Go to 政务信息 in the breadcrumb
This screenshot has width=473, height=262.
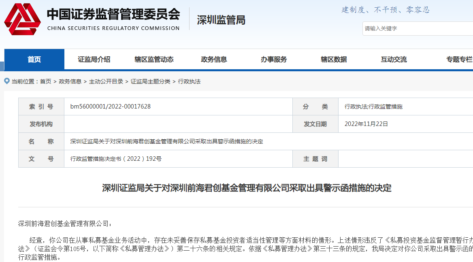coord(70,81)
